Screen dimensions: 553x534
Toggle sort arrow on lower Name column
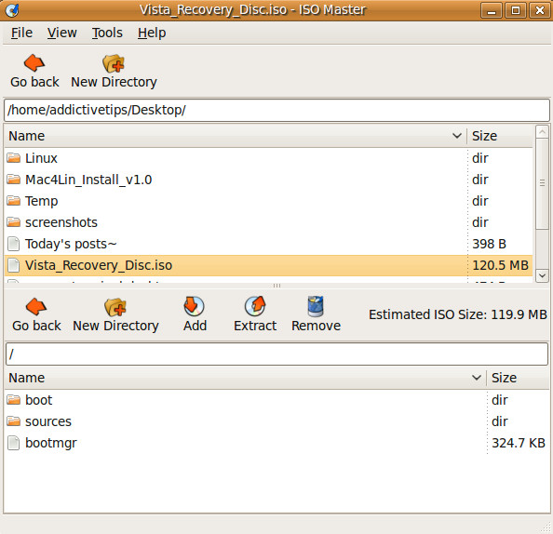(476, 378)
